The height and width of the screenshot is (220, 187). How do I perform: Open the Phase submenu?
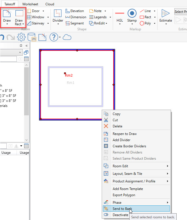[x=137, y=203]
